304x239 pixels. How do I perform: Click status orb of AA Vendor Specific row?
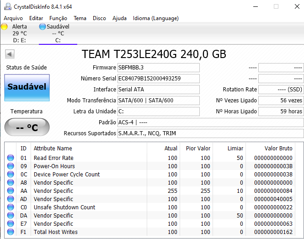[11, 191]
